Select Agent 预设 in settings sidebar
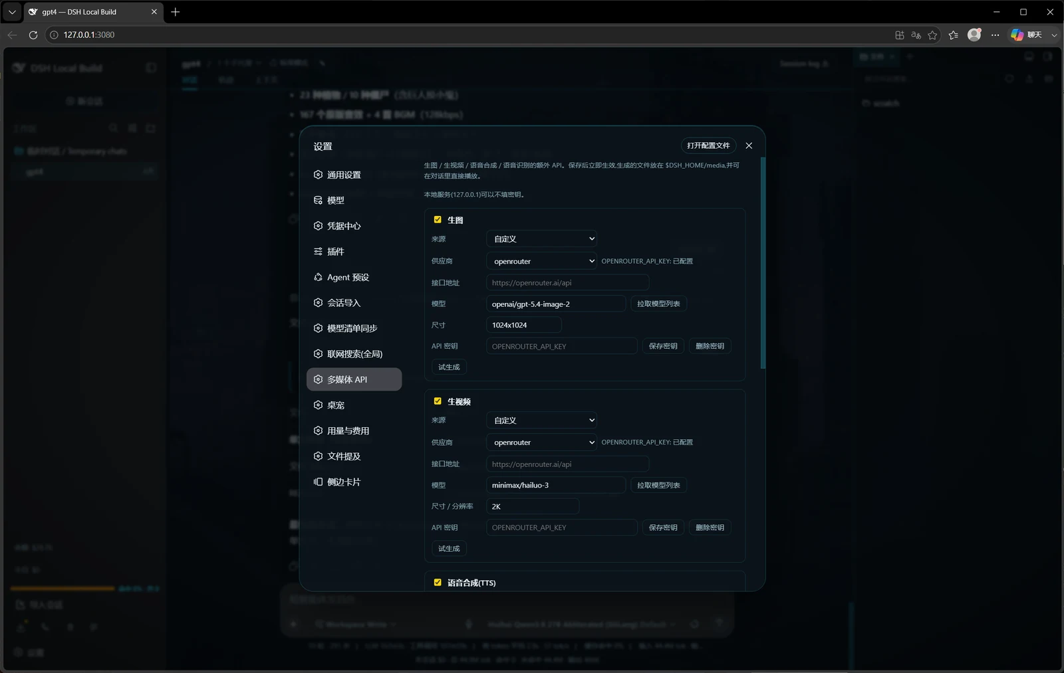 (354, 277)
